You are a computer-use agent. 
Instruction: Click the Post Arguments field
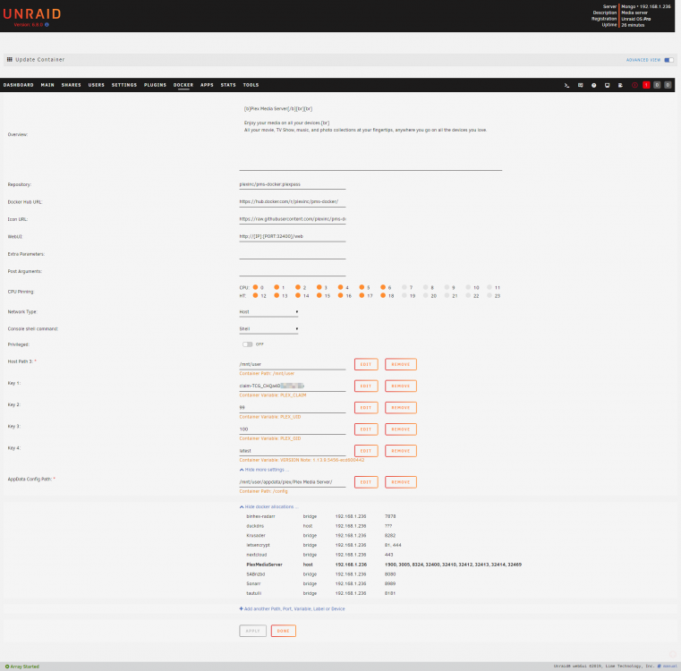293,271
